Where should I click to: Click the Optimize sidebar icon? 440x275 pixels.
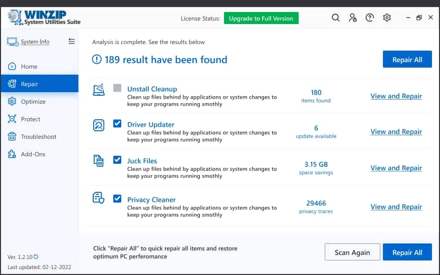pos(12,101)
